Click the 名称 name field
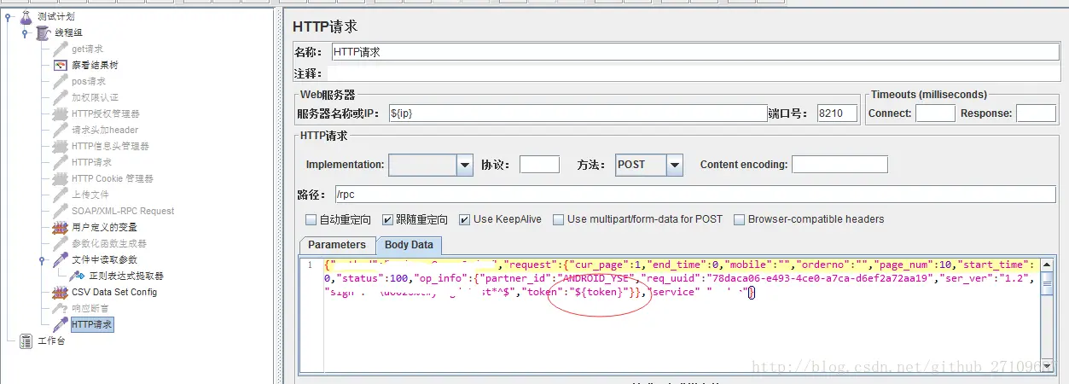Image resolution: width=1069 pixels, height=384 pixels. (694, 52)
